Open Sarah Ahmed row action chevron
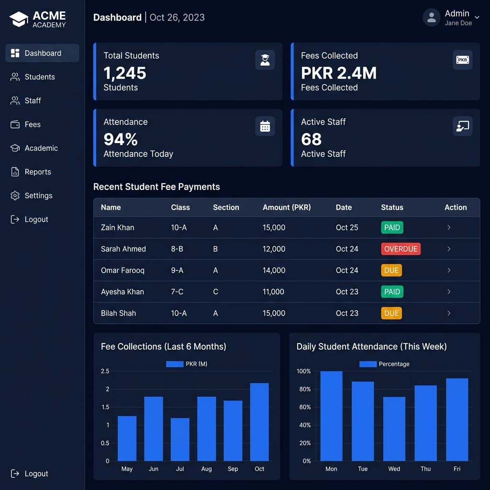The width and height of the screenshot is (490, 490). click(449, 249)
